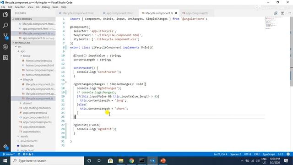The image size is (293, 165).
Task: Expand the shared folder
Action: (21, 103)
